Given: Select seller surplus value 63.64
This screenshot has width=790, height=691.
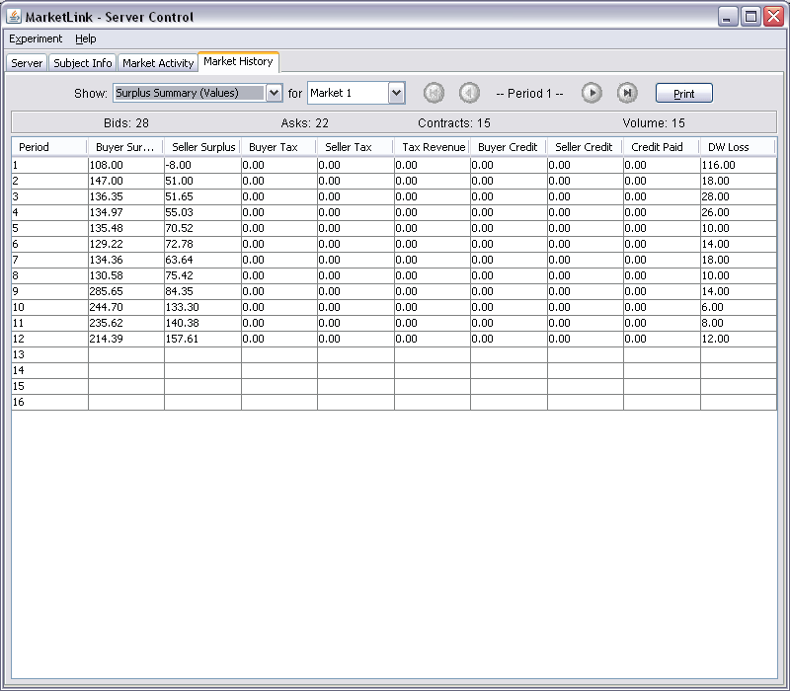Looking at the screenshot, I should [202, 260].
